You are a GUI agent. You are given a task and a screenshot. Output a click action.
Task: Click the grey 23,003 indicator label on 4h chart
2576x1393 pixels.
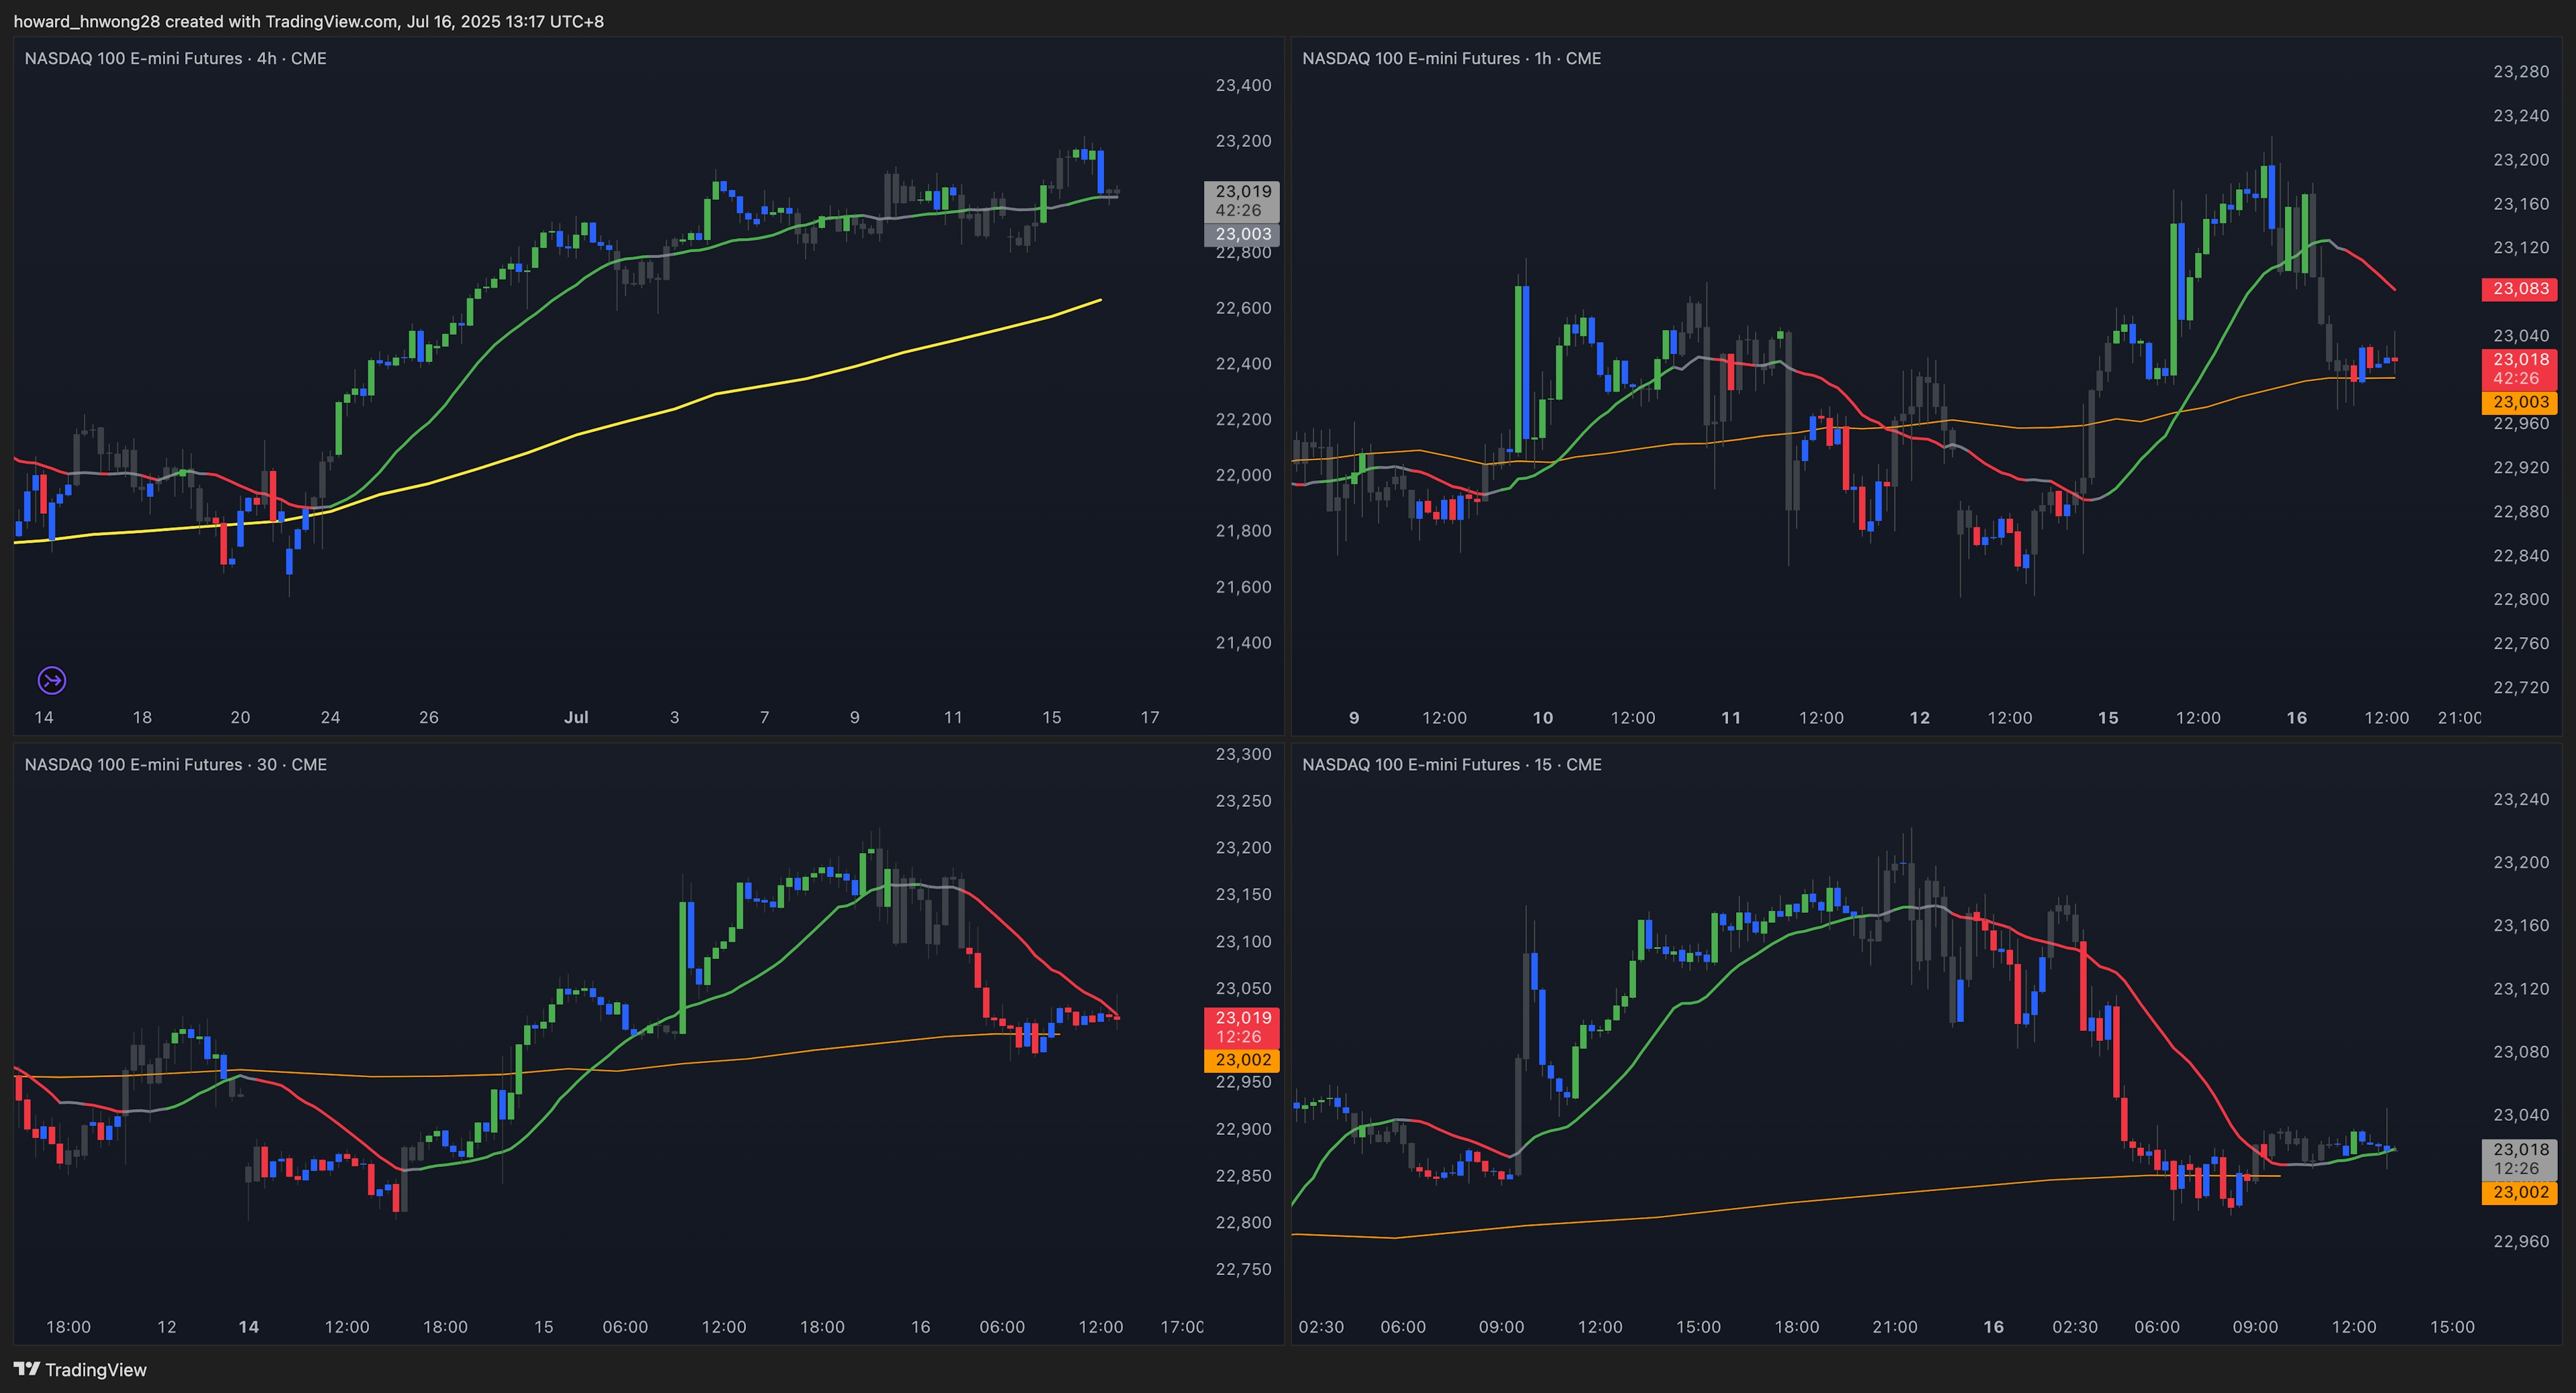[1242, 234]
